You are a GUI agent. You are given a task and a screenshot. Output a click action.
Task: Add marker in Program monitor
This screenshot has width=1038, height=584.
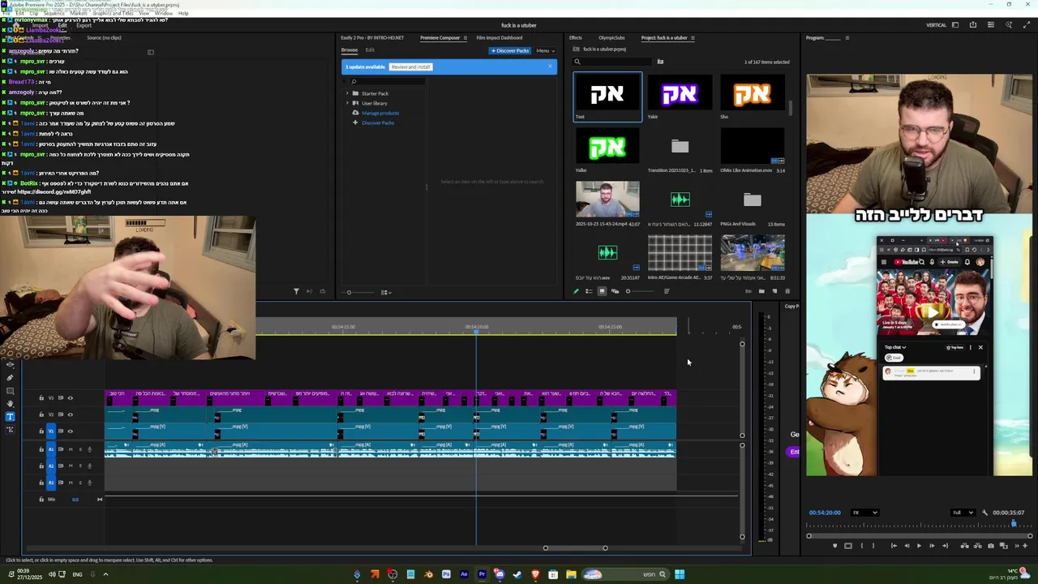click(835, 546)
